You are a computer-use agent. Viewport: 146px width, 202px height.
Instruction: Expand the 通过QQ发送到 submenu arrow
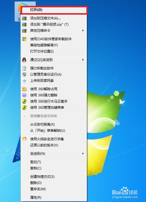pyautogui.click(x=83, y=60)
